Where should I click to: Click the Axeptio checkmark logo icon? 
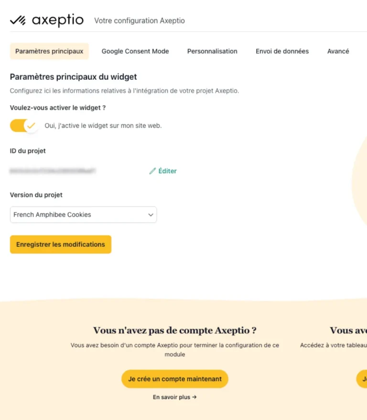(x=18, y=20)
